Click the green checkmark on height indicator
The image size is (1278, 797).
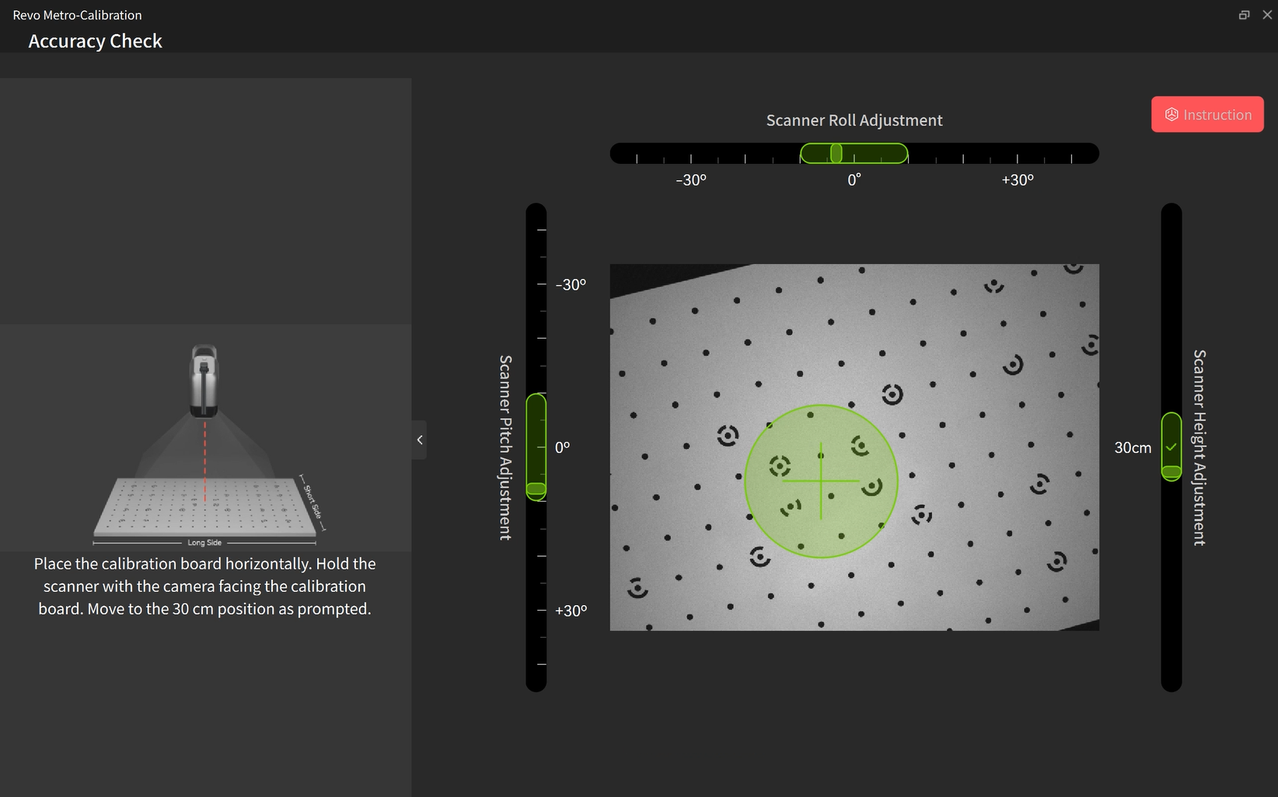pyautogui.click(x=1171, y=447)
